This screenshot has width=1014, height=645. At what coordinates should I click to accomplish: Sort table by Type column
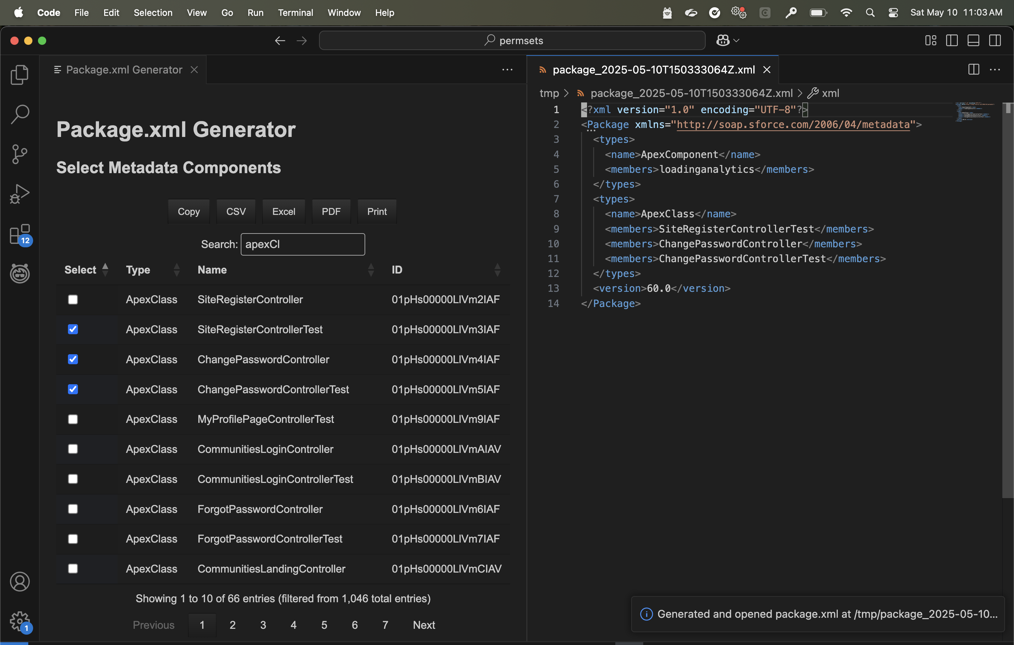(x=153, y=269)
